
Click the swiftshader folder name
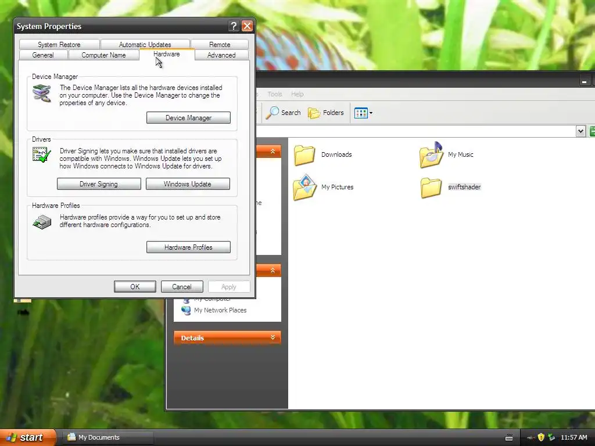pyautogui.click(x=464, y=187)
